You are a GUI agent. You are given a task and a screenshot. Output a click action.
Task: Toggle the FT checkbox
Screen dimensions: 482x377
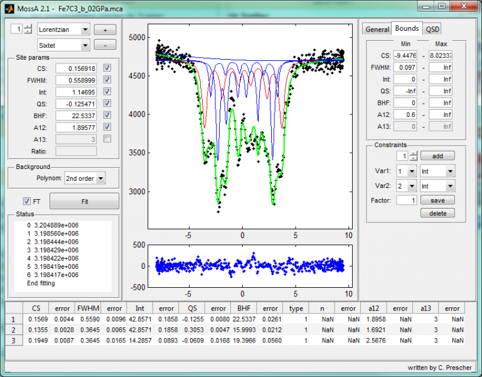coord(26,201)
